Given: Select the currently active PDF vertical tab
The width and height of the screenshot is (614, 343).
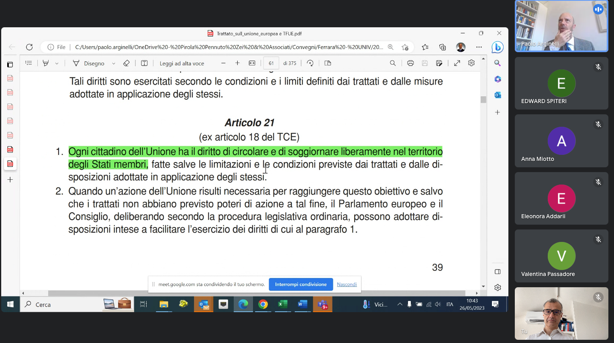Looking at the screenshot, I should click(10, 164).
